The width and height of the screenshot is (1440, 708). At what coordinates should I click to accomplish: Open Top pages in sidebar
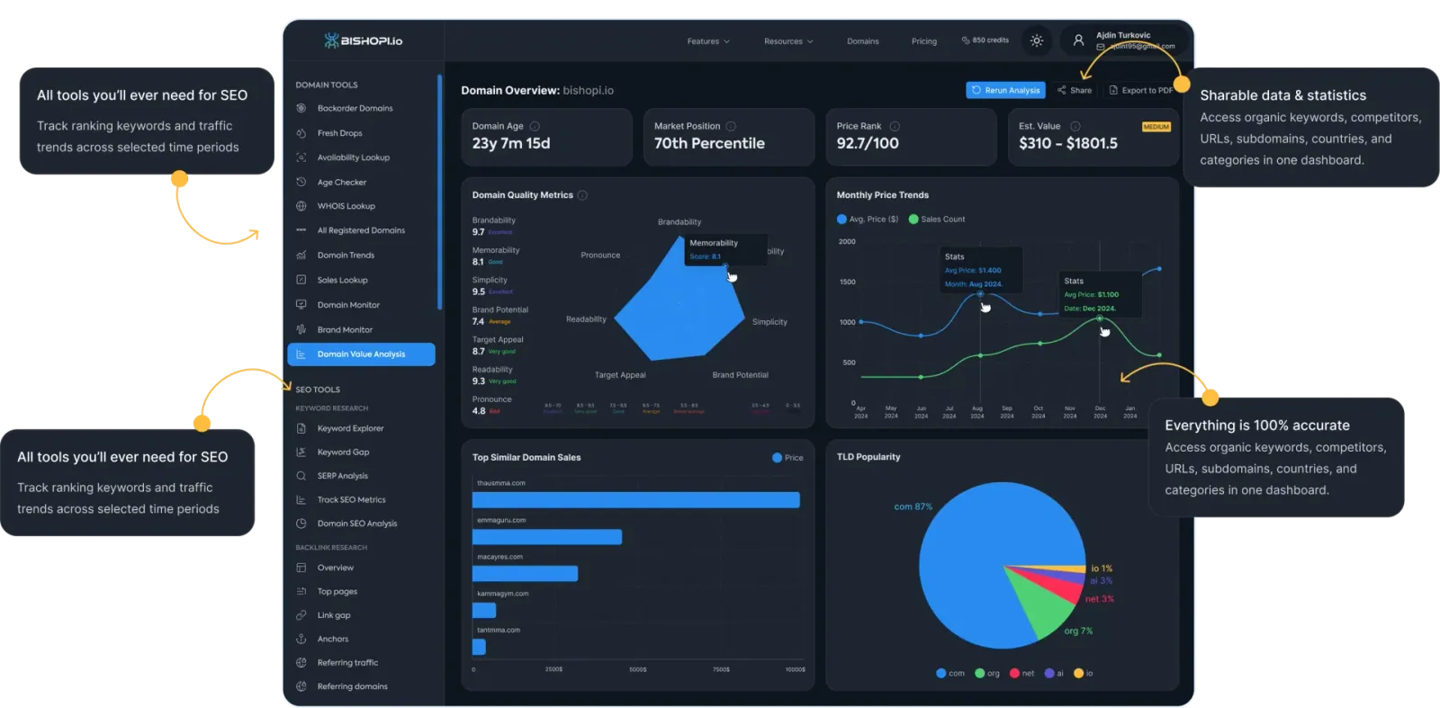(x=337, y=592)
